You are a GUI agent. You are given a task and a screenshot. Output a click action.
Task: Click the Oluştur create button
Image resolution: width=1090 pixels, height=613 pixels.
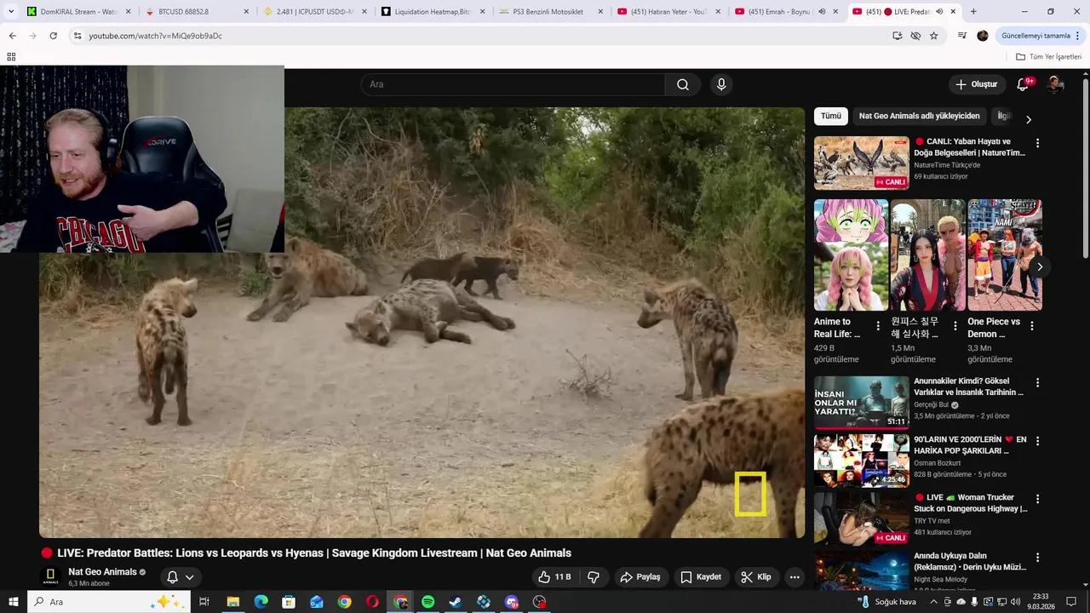tap(976, 84)
